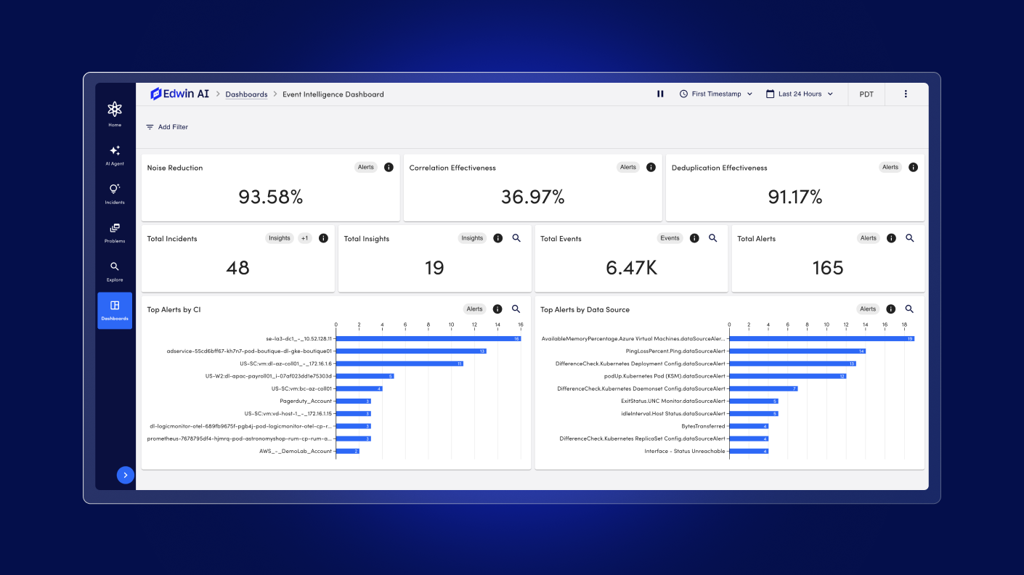Image resolution: width=1024 pixels, height=575 pixels.
Task: Open the First Timestamp dropdown
Action: tap(716, 94)
